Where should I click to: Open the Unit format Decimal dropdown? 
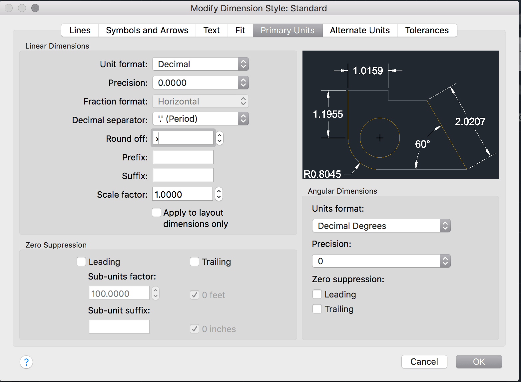point(201,64)
